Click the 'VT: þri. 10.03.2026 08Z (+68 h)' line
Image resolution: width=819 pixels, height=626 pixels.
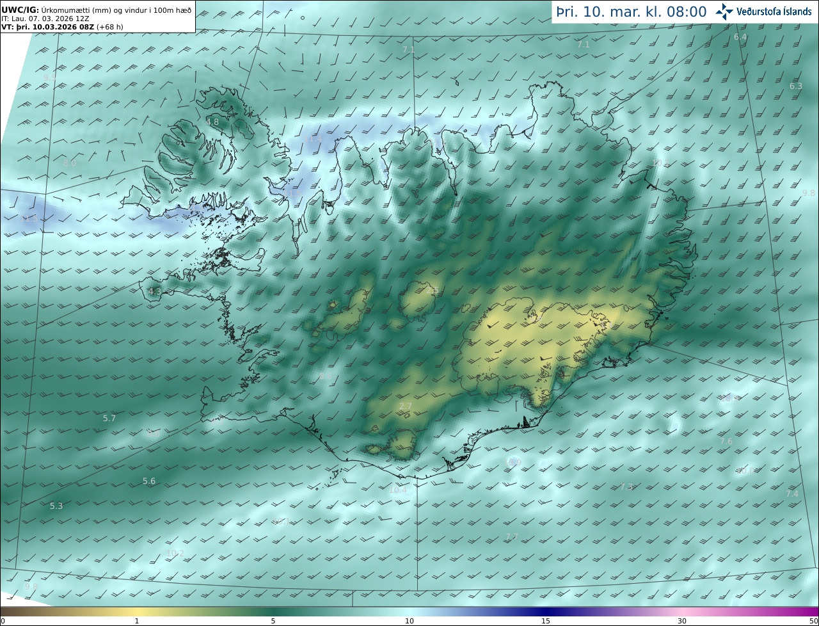(62, 27)
